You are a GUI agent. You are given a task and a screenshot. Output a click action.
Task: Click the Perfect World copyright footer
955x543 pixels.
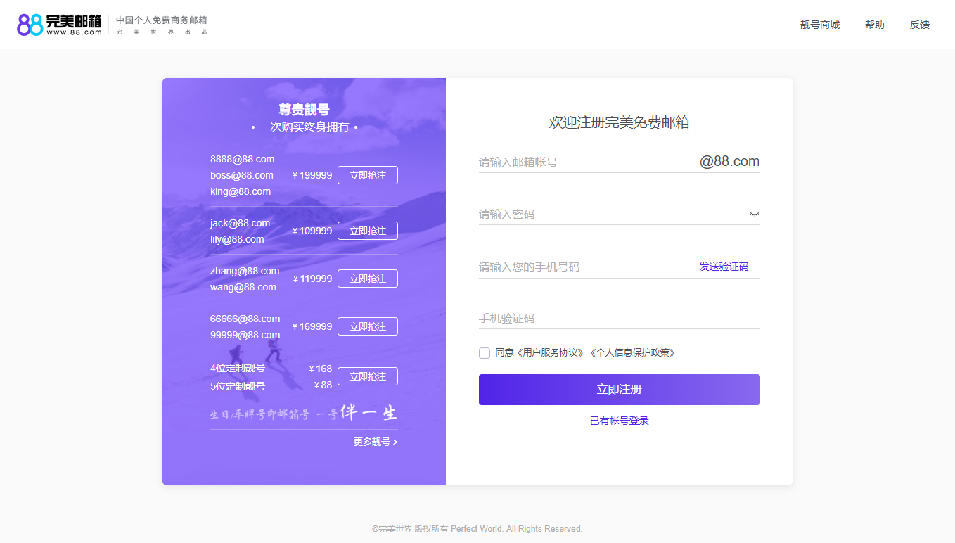tap(478, 529)
